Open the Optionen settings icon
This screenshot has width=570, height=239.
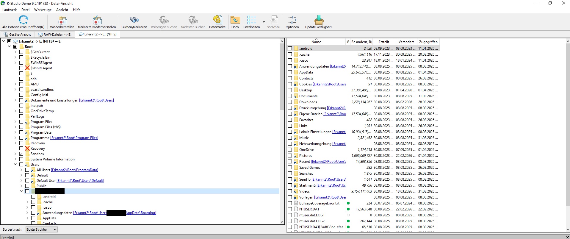click(292, 20)
